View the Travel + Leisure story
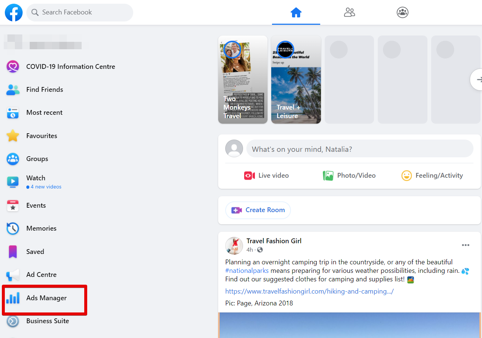 click(296, 79)
